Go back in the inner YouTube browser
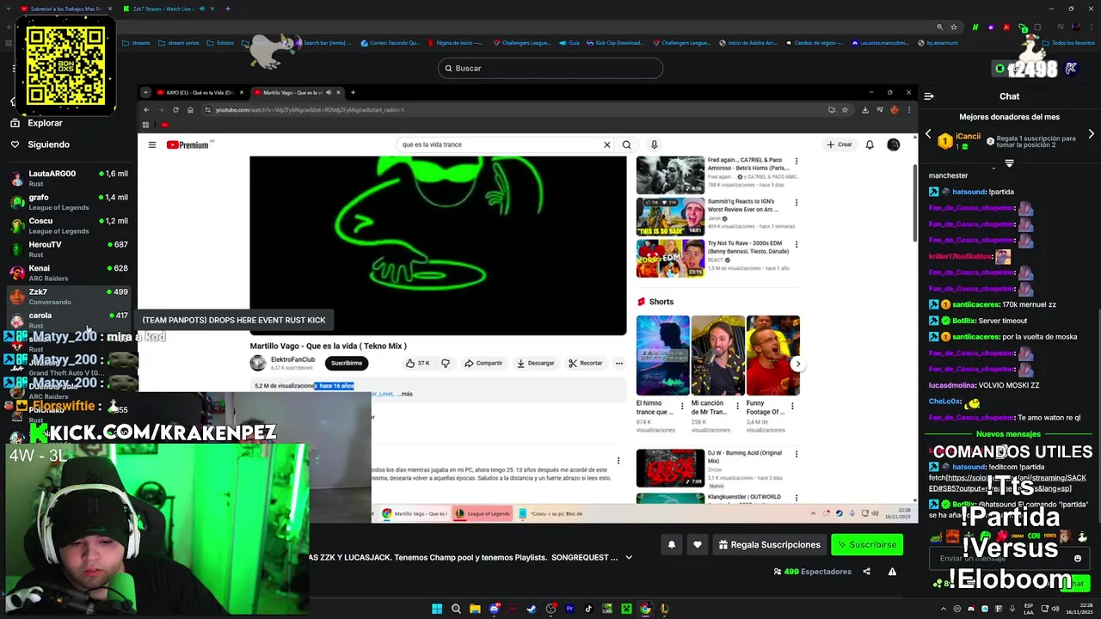 tap(146, 110)
